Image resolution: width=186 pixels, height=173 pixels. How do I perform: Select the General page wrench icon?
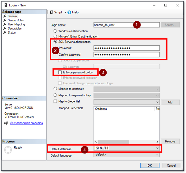click(5, 16)
